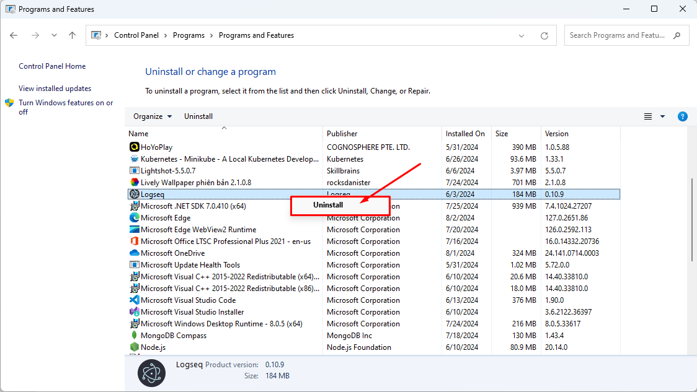Image resolution: width=697 pixels, height=392 pixels.
Task: Click the Visual Studio Code icon
Action: tap(134, 300)
